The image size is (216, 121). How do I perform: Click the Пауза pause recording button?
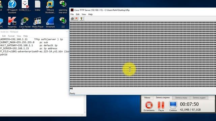pyautogui.click(x=161, y=106)
